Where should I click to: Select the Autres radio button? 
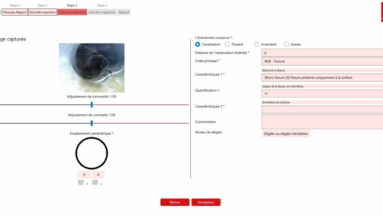tap(286, 44)
